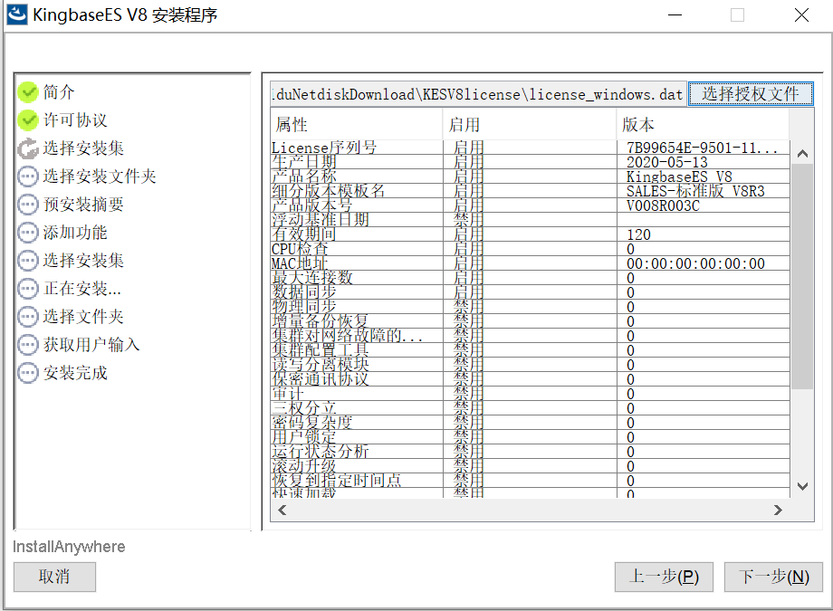Click the vertical scrollbar thumb

[x=802, y=276]
